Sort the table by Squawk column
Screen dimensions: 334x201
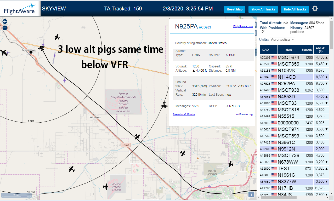pos(307,49)
